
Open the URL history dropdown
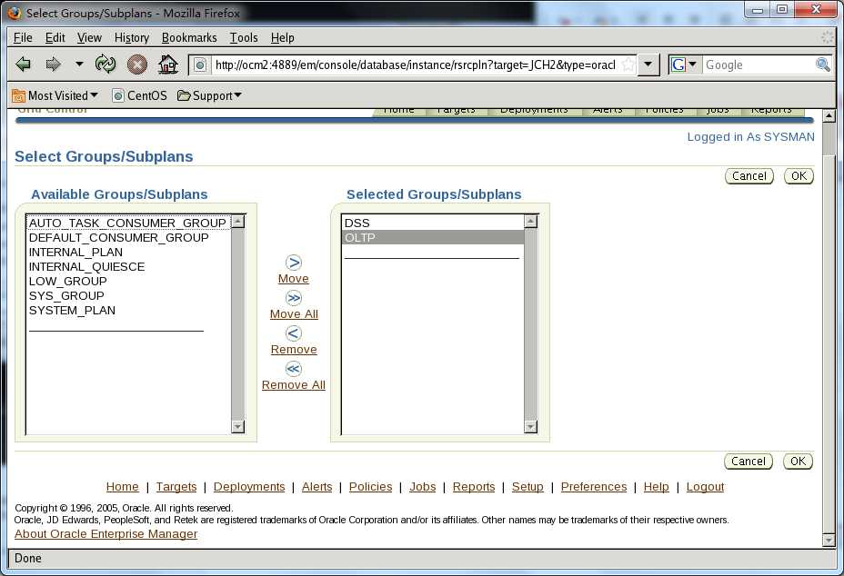(648, 65)
